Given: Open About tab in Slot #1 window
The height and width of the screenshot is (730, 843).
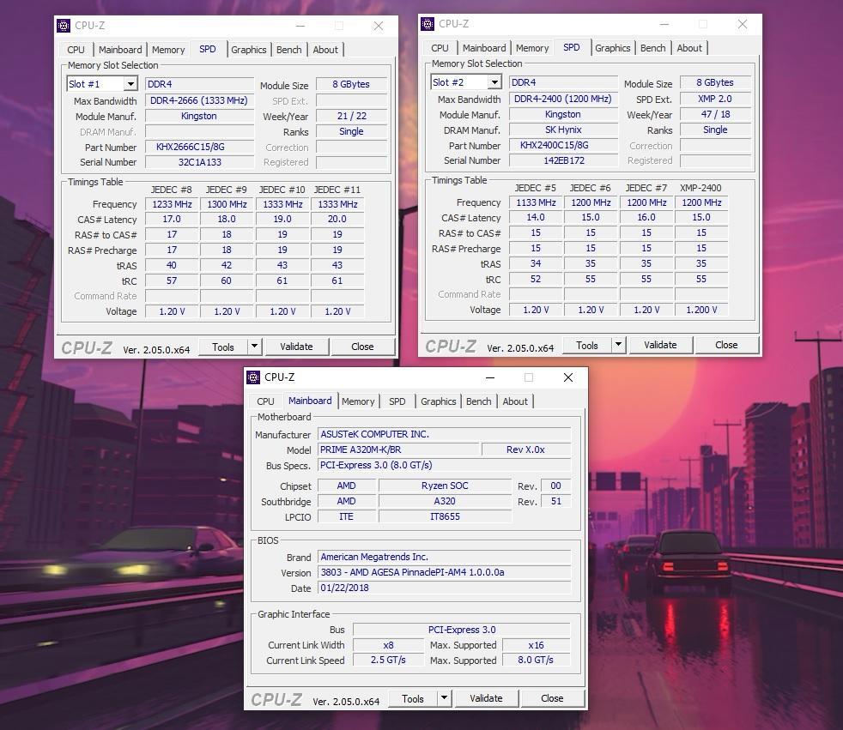Looking at the screenshot, I should click(325, 50).
